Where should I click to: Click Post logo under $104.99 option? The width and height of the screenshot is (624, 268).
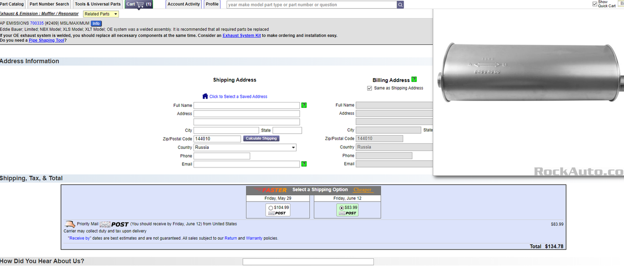point(277,213)
